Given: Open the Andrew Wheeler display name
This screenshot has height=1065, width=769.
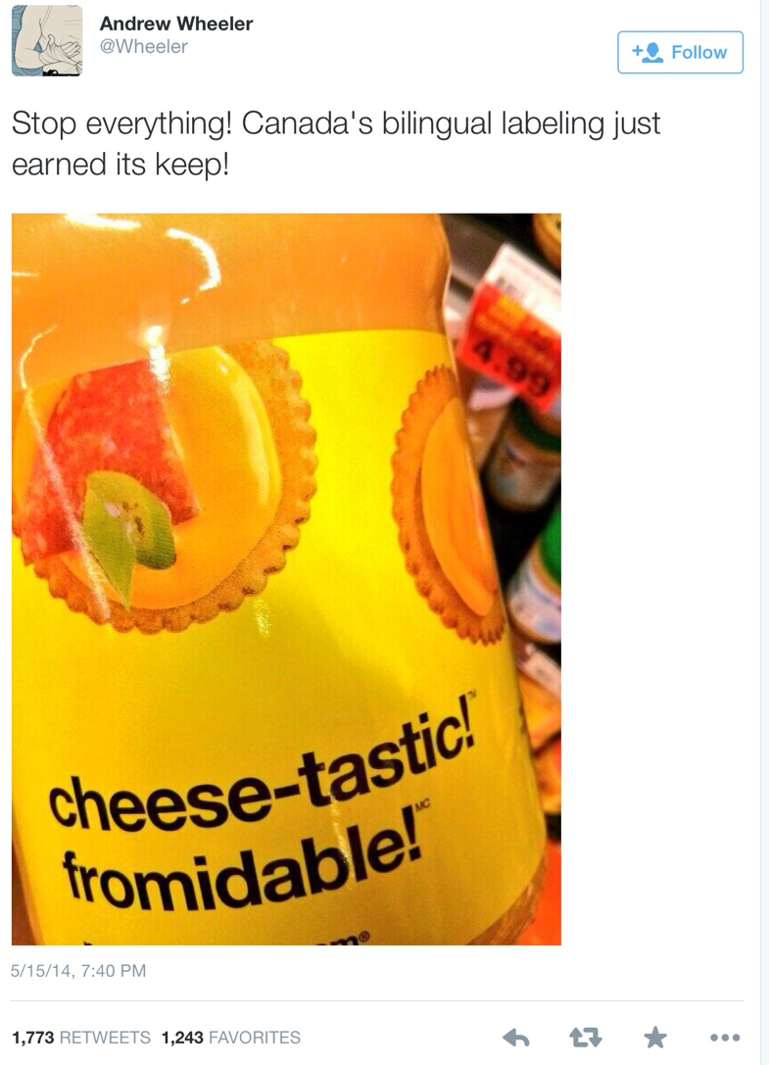Looking at the screenshot, I should click(x=176, y=24).
